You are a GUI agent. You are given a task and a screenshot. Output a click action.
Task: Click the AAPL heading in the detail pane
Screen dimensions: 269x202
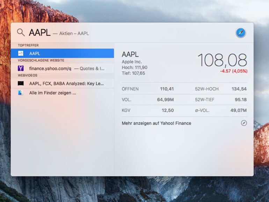[x=130, y=55]
